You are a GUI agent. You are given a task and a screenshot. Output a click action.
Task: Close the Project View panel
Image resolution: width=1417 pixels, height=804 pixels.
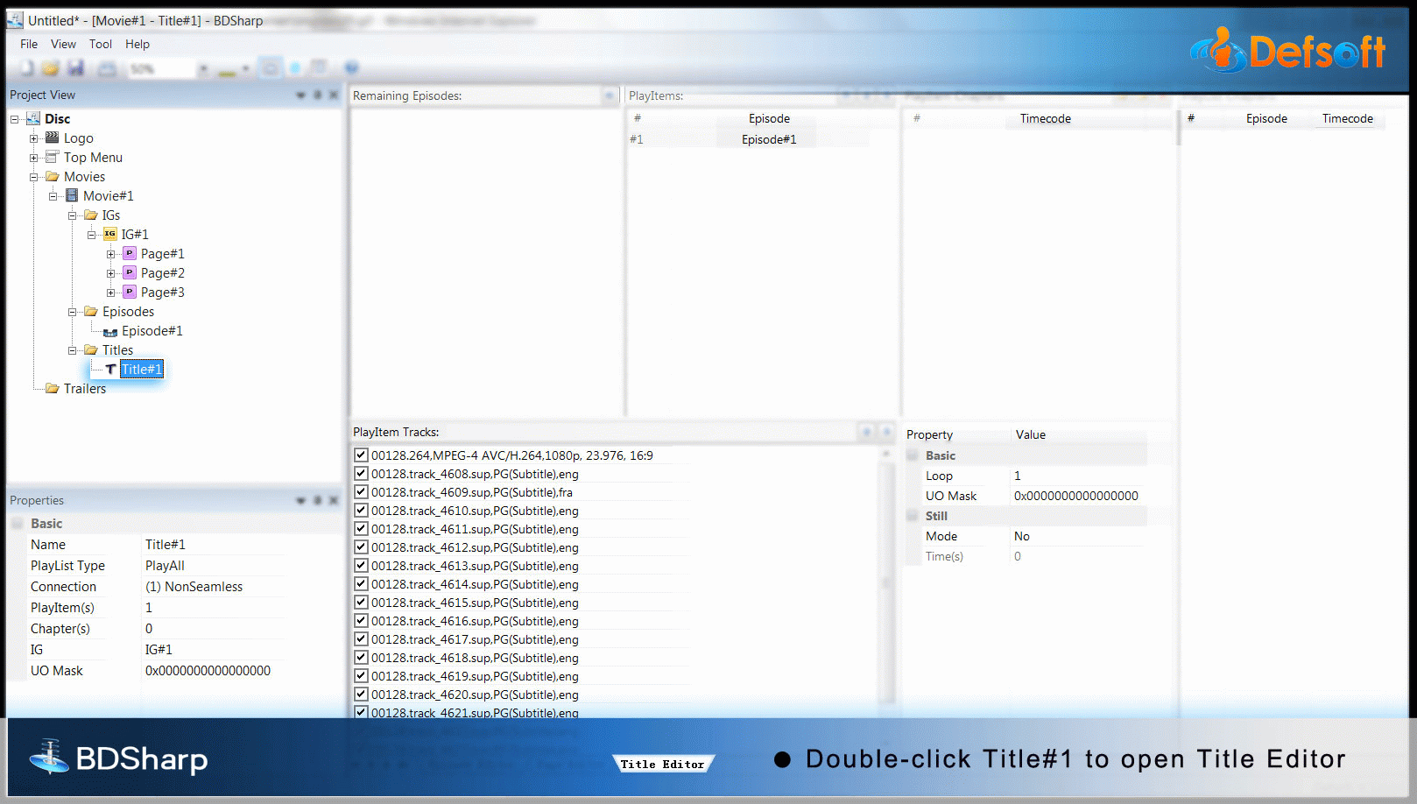pos(334,95)
